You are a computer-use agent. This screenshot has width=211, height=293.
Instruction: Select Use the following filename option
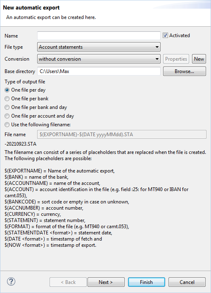[x=7, y=125]
